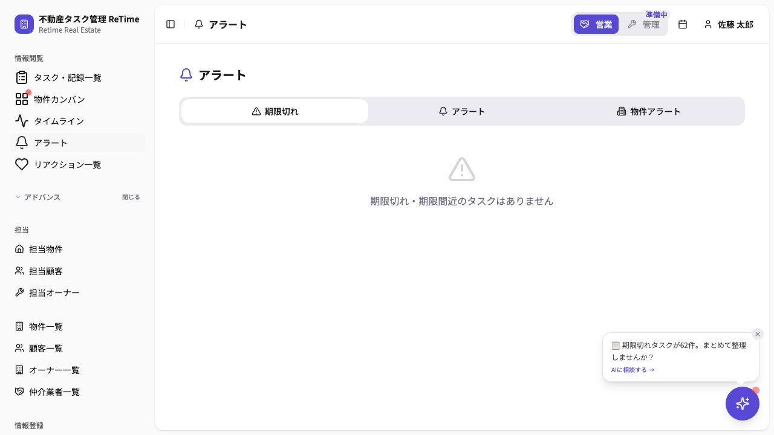Viewport: 774px width, 435px height.
Task: Click the bell icon in header breadcrumb
Action: 199,24
